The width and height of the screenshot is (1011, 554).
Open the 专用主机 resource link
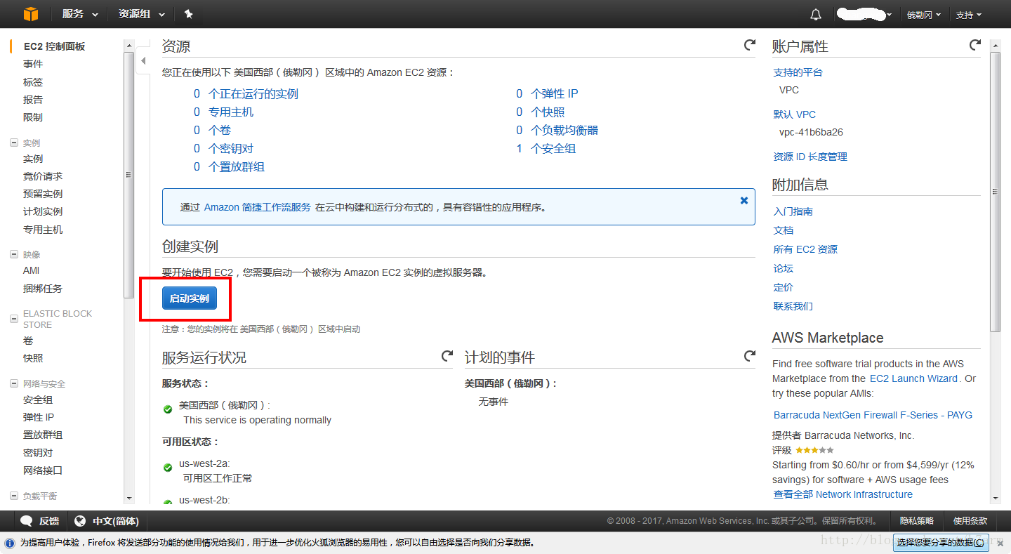click(231, 112)
